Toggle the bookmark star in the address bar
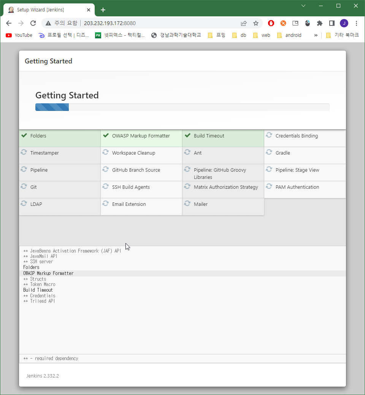 (x=256, y=23)
